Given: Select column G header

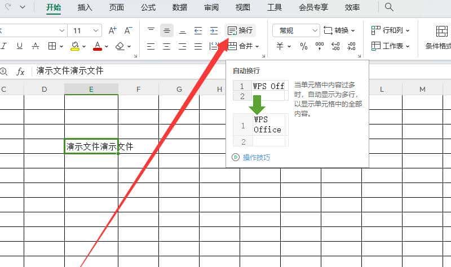Looking at the screenshot, I should [x=179, y=89].
